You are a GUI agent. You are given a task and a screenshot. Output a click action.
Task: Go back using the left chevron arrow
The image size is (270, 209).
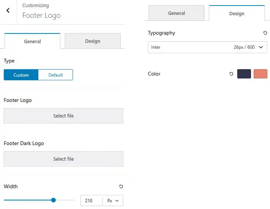(8, 10)
